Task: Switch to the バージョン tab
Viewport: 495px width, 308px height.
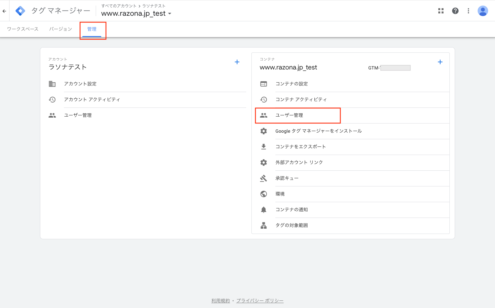Action: 61,29
